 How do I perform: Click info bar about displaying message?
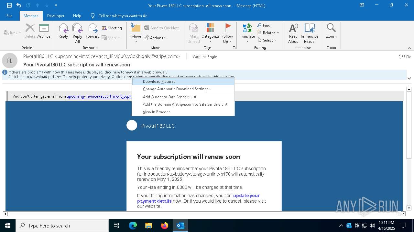point(87,72)
